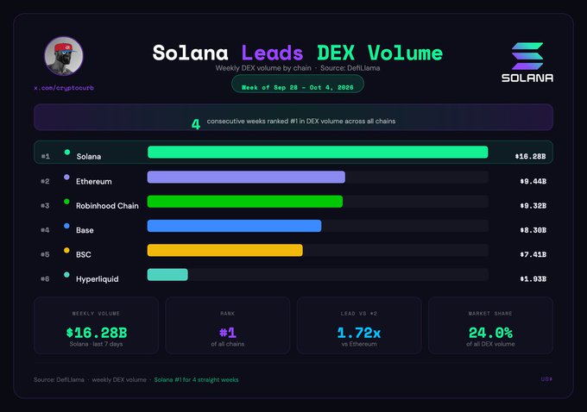Select the Hyperliquid row label
Image resolution: width=587 pixels, height=412 pixels.
(x=97, y=279)
